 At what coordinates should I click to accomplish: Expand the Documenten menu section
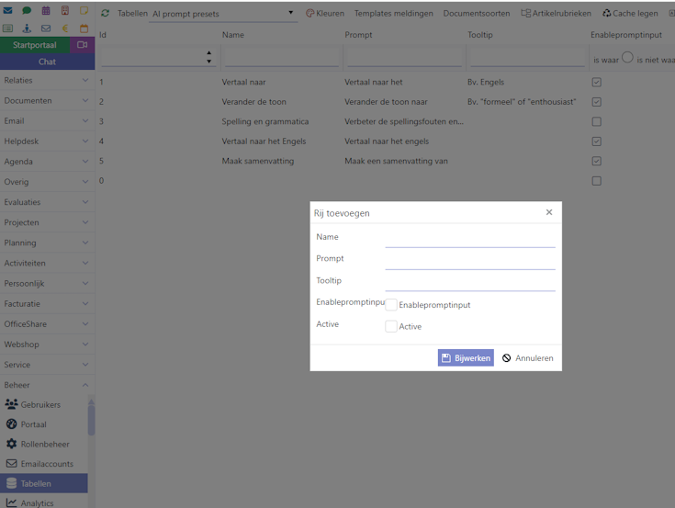tap(47, 101)
